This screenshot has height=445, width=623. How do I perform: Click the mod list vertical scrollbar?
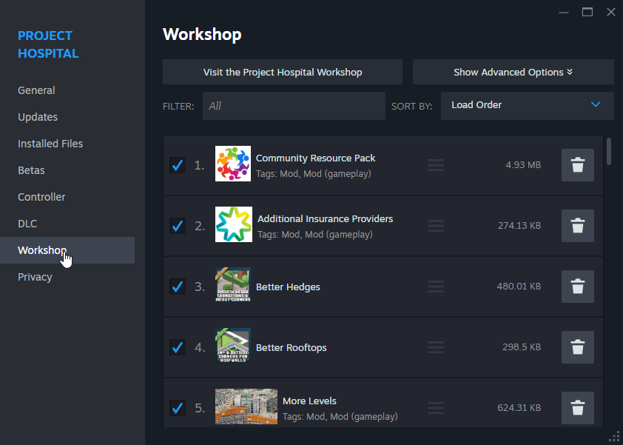[609, 151]
